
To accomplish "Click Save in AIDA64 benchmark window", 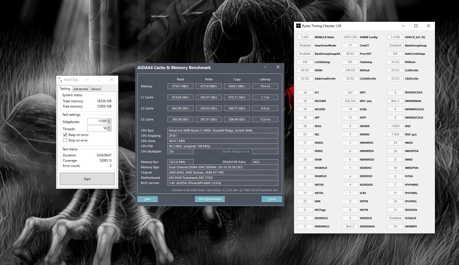I will 148,199.
